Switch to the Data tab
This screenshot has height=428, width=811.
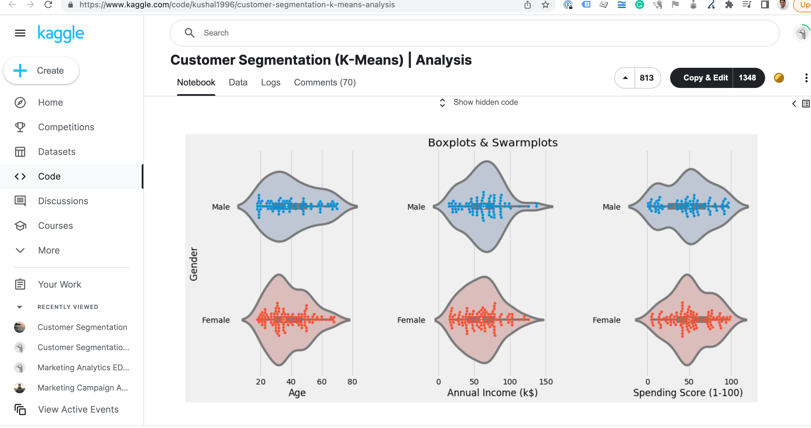tap(238, 82)
